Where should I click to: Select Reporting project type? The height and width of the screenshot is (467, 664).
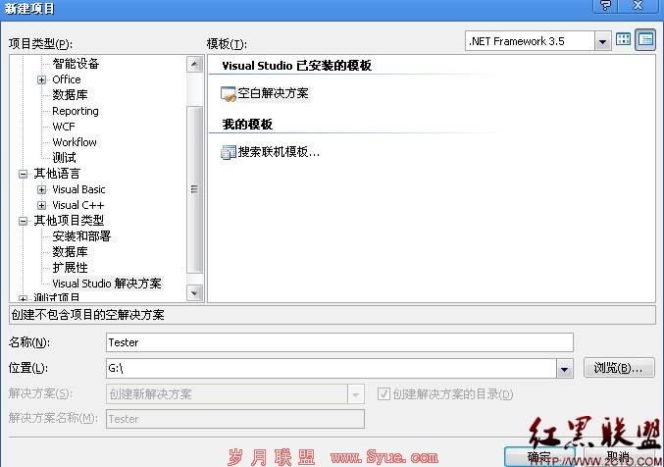76,111
